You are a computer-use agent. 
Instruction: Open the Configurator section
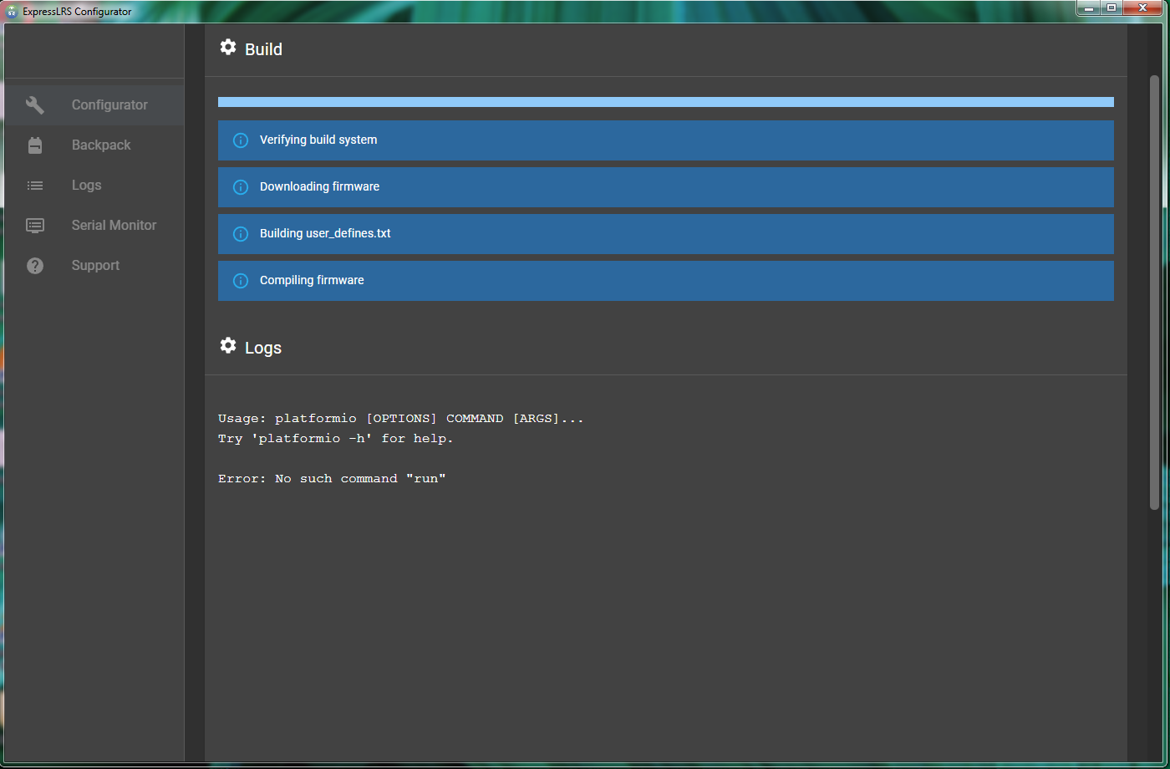coord(94,105)
